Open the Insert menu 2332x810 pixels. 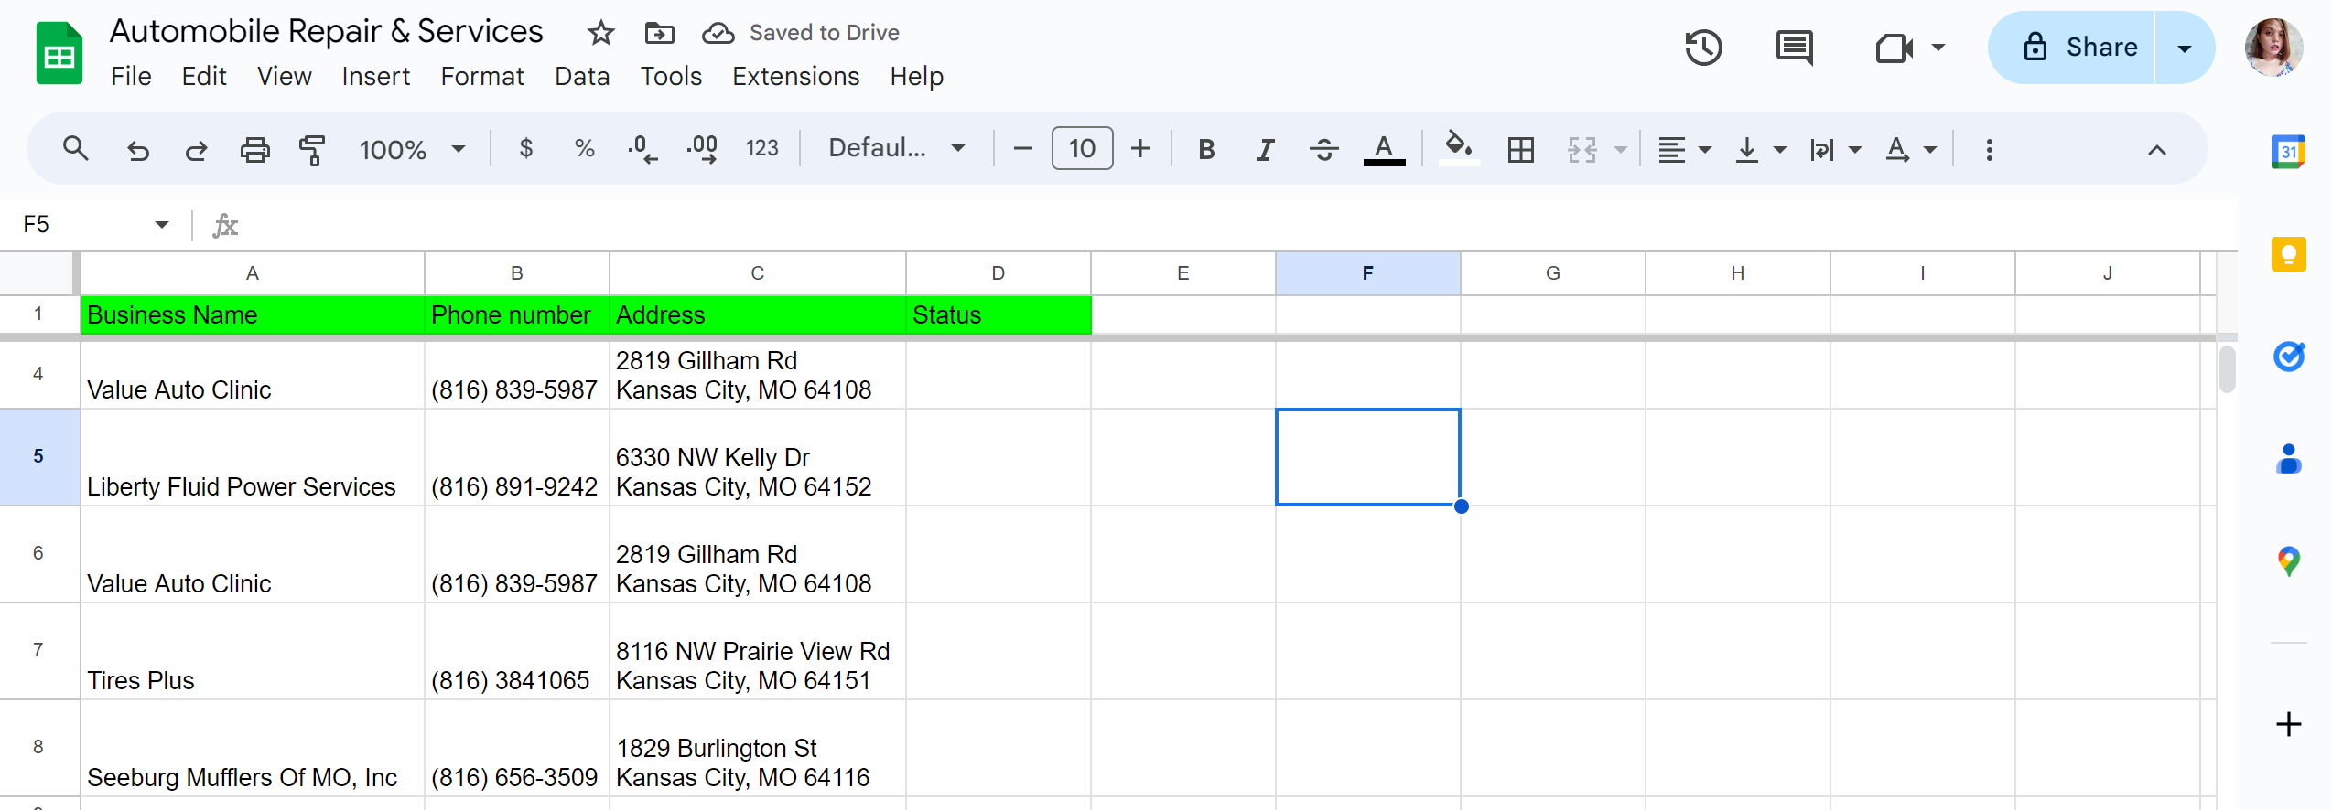375,77
